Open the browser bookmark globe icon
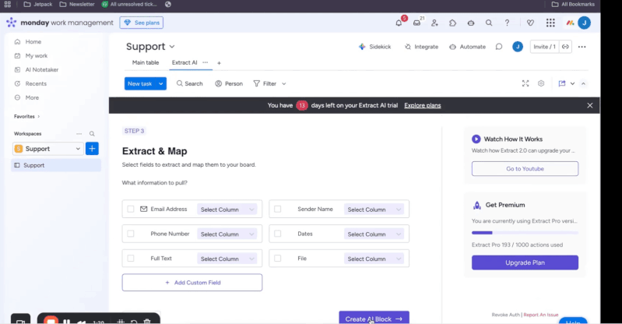 [168, 4]
